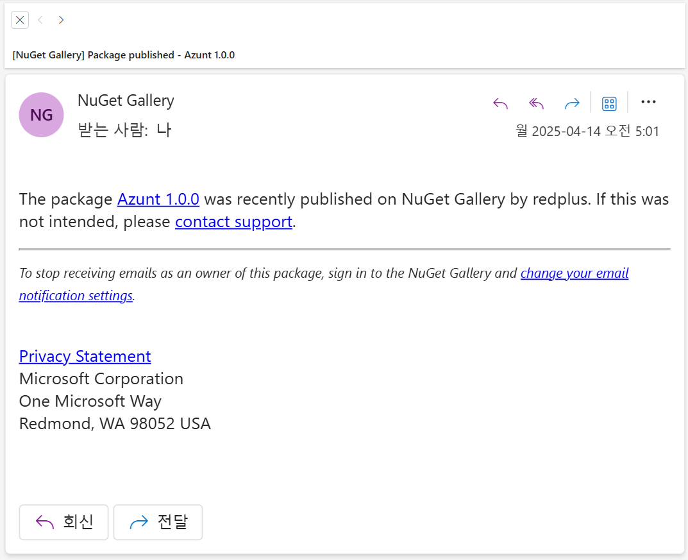Click the forward arrow icon in header
This screenshot has width=688, height=560.
(x=571, y=103)
